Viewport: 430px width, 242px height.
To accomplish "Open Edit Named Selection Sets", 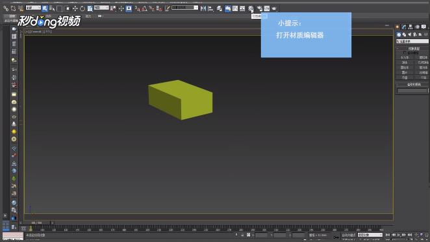I will pyautogui.click(x=167, y=8).
